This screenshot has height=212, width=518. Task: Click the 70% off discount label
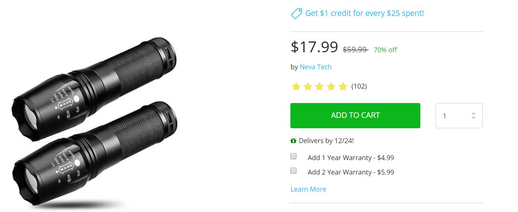pos(385,50)
